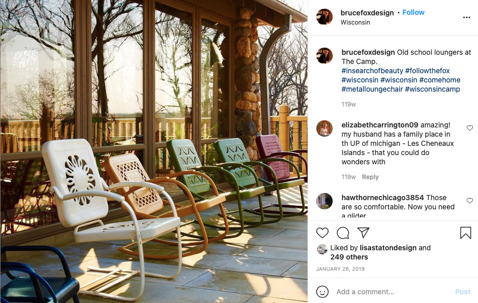478x303 pixels.
Task: Open #insearchofbeauty hashtag
Action: click(x=372, y=71)
